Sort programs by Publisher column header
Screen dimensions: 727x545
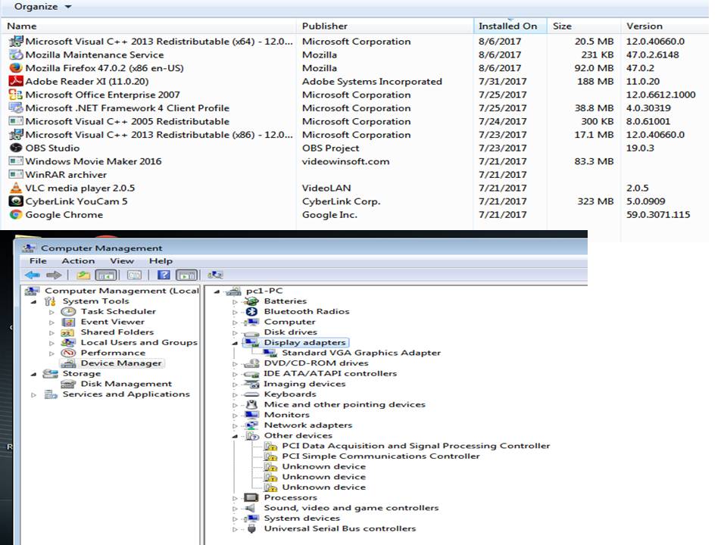coord(385,26)
